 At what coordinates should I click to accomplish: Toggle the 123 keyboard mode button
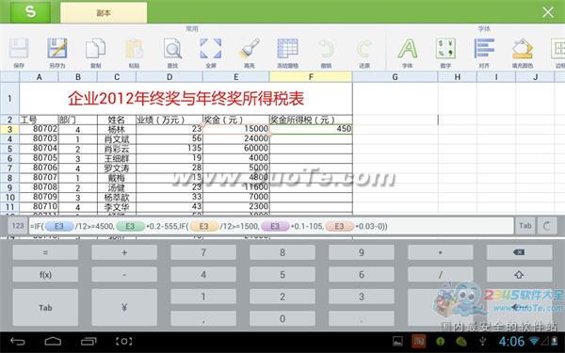click(18, 226)
